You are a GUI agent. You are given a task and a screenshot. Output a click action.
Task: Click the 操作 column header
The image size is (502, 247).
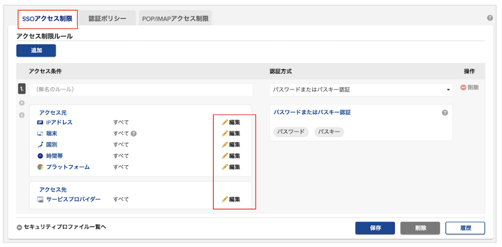click(x=469, y=71)
